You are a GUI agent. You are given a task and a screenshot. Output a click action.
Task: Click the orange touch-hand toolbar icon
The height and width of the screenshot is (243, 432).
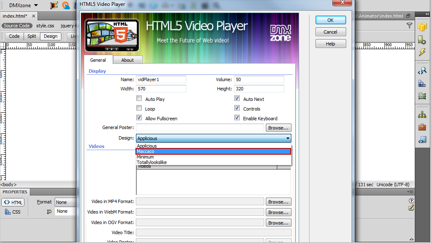(x=66, y=5)
